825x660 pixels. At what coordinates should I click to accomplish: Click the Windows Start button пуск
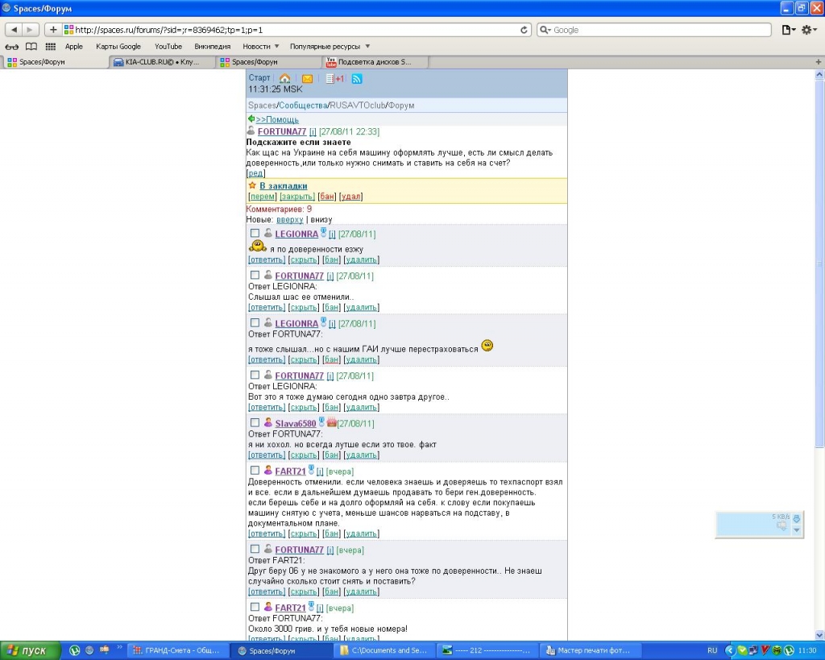coord(29,650)
